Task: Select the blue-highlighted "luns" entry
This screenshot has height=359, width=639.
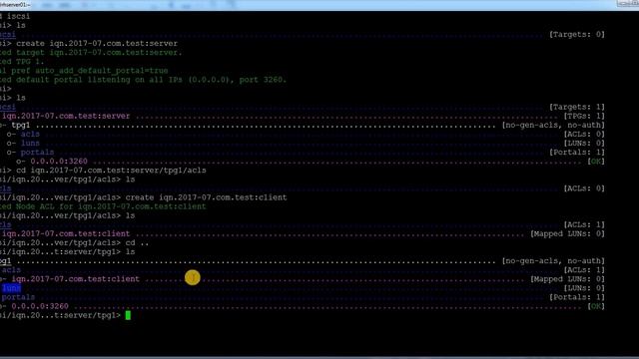Action: coord(11,288)
